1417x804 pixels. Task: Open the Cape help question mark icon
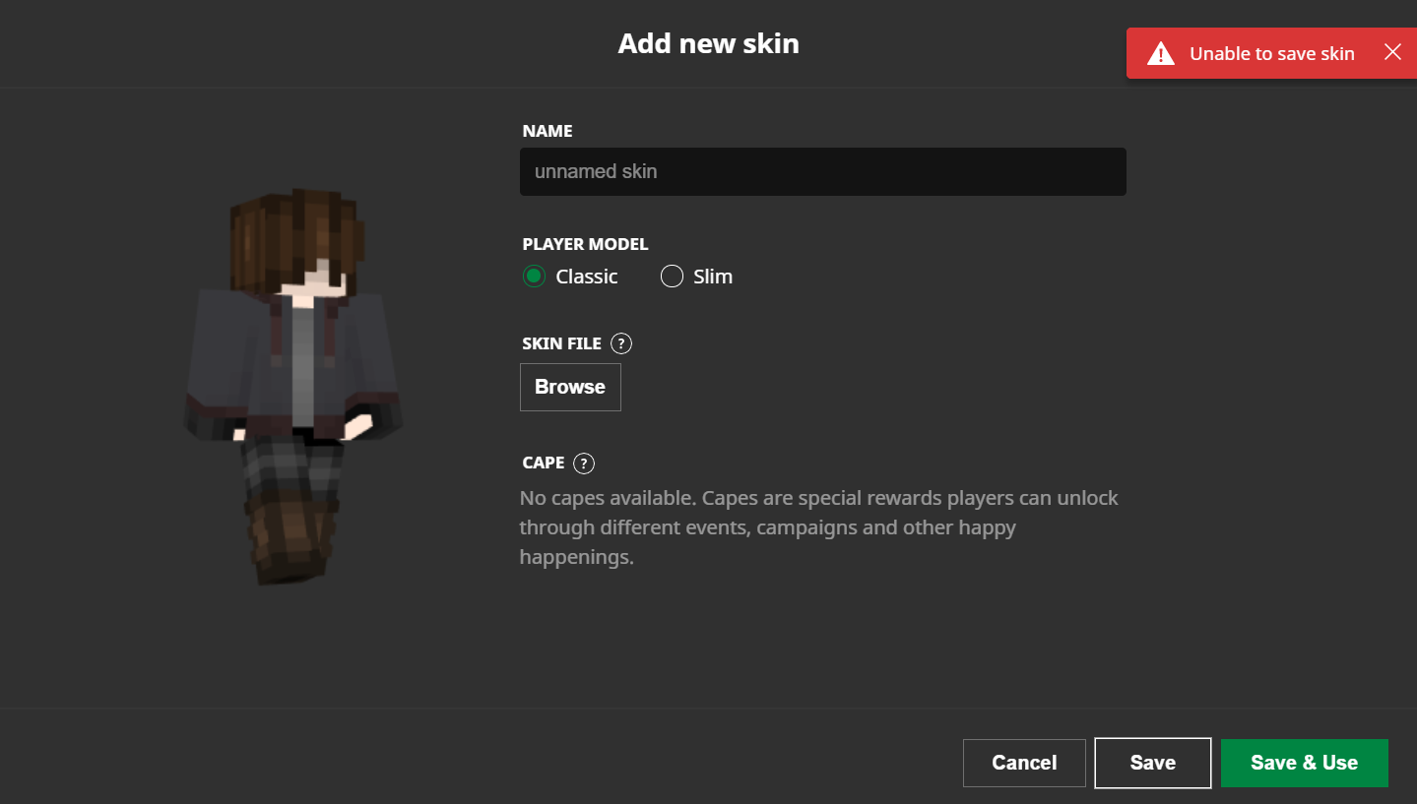[584, 464]
